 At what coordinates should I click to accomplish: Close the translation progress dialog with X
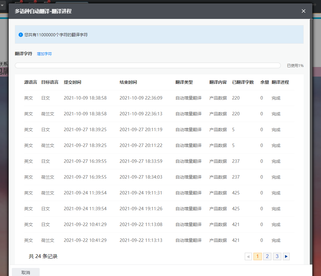(x=303, y=11)
